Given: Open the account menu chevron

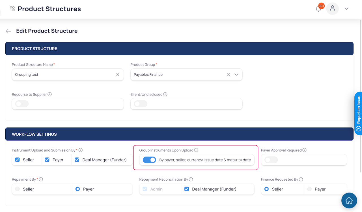Looking at the screenshot, I should pyautogui.click(x=346, y=9).
